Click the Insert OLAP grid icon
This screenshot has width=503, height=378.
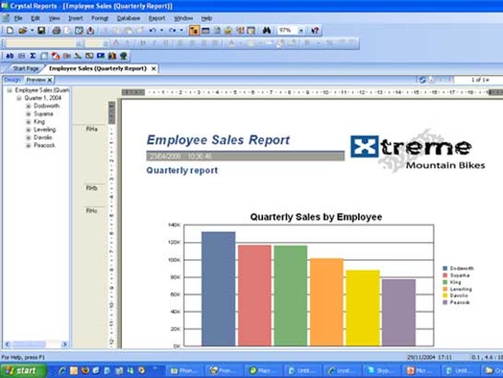56,56
